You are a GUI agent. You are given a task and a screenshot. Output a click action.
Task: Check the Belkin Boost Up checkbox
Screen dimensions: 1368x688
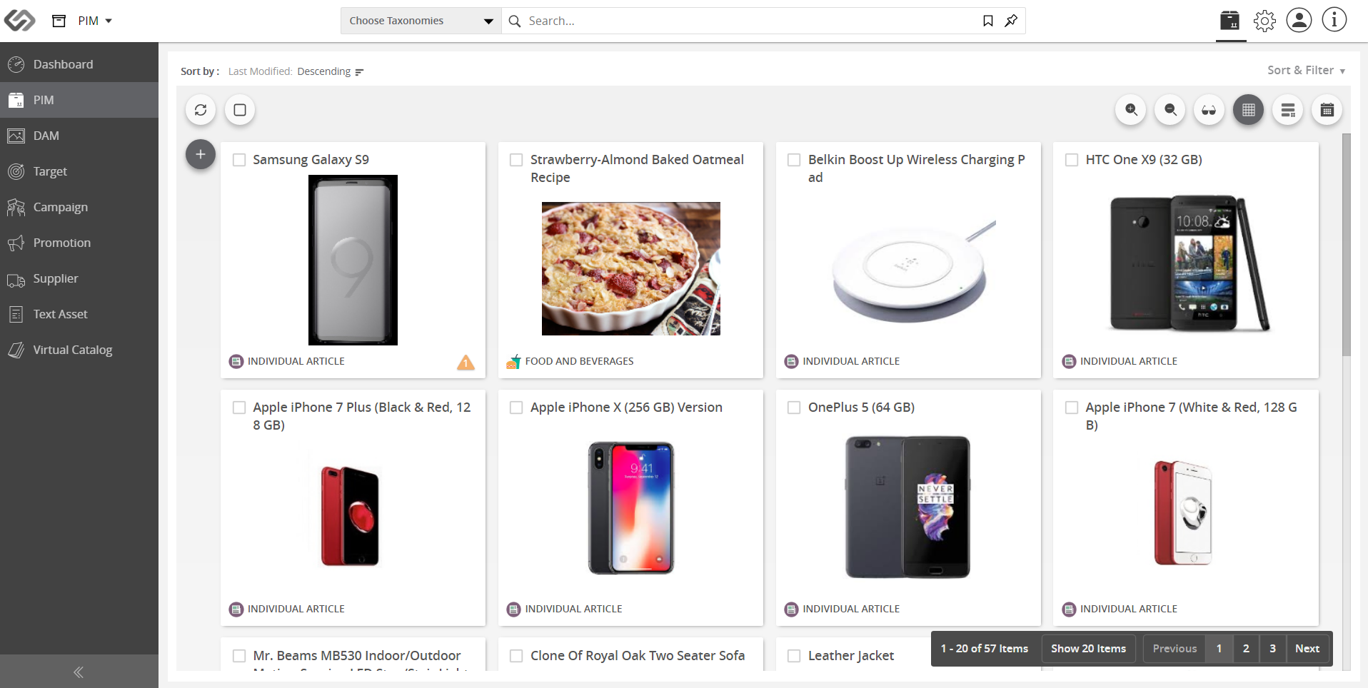click(x=794, y=160)
